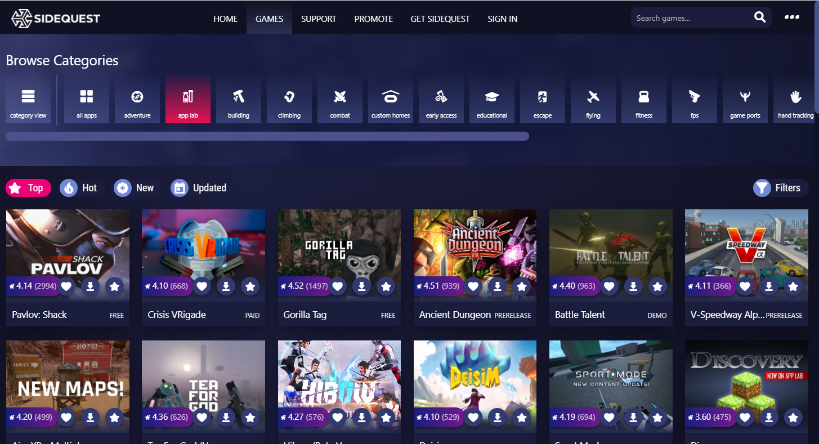Screen dimensions: 819x444
Task: Select the escape category
Action: pyautogui.click(x=543, y=99)
